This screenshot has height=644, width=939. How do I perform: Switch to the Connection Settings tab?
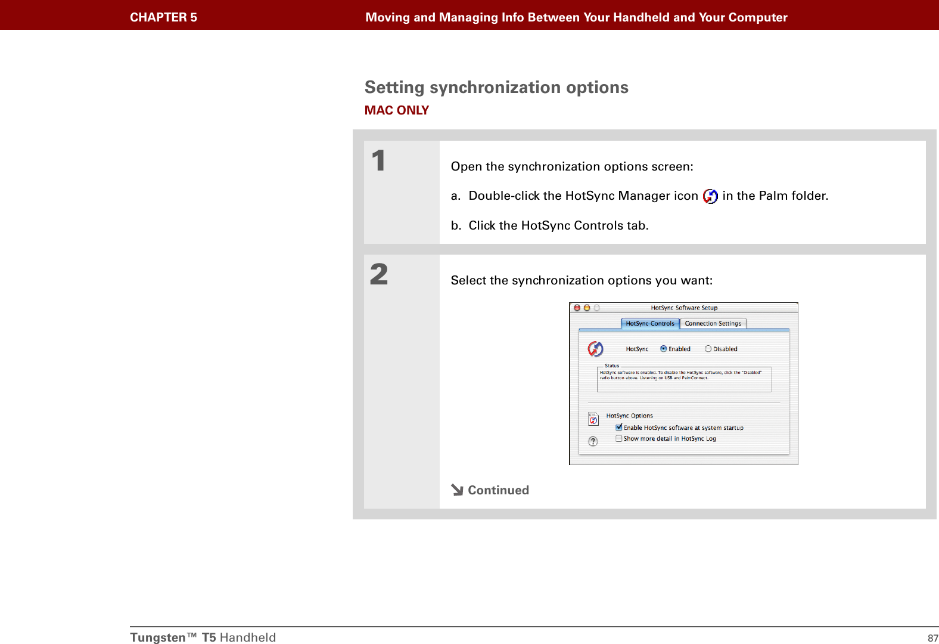click(x=713, y=323)
